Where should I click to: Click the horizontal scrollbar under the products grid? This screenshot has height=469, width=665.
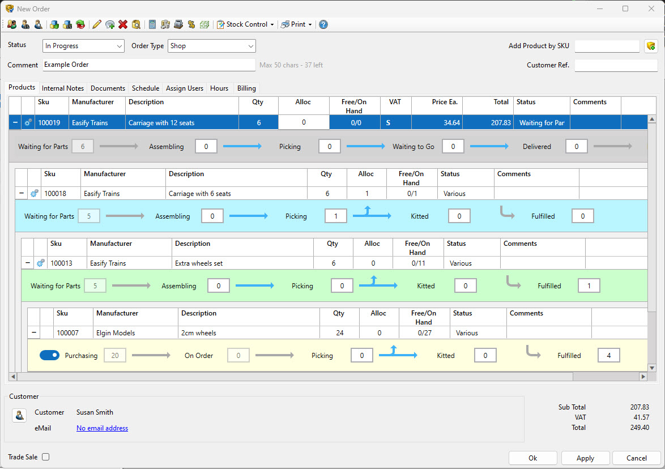coord(295,376)
